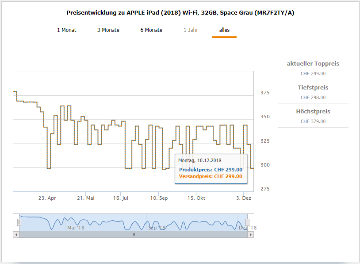Click the Produktpreis line in tooltip
360x264 pixels.
(x=211, y=170)
